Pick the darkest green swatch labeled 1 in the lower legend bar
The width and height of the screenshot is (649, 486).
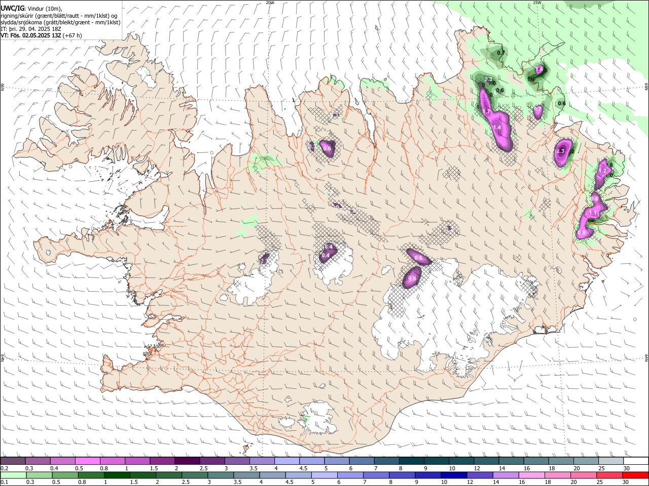[117, 475]
